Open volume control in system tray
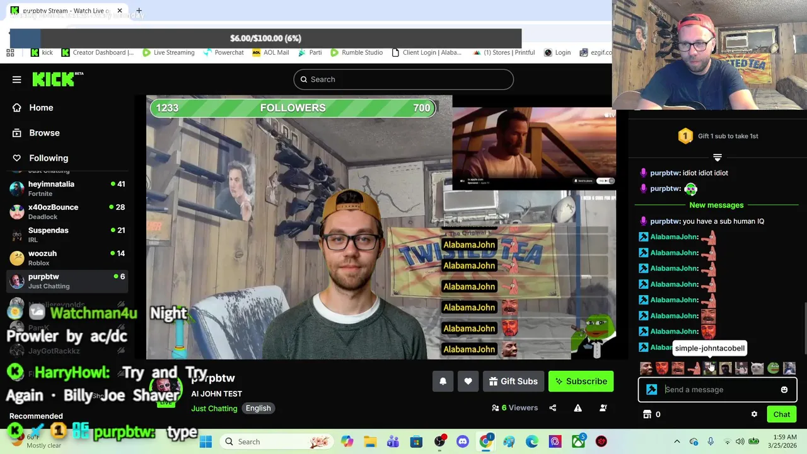 tap(740, 441)
